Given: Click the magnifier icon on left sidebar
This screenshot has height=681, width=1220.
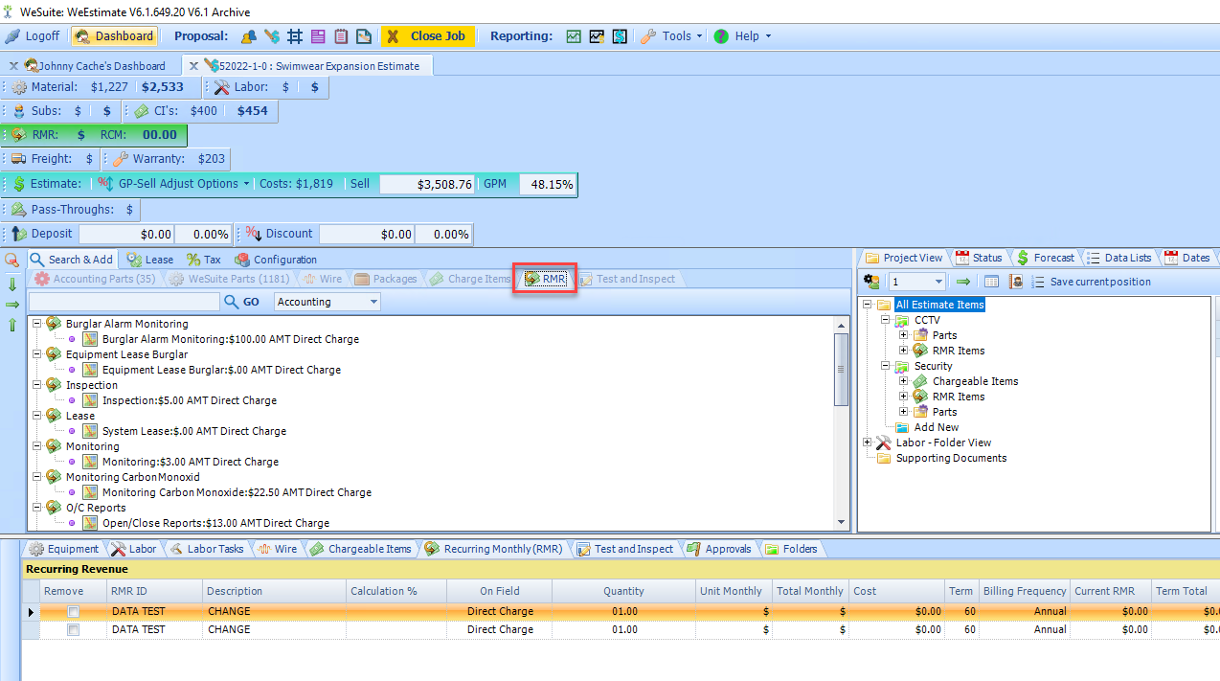Looking at the screenshot, I should point(12,261).
